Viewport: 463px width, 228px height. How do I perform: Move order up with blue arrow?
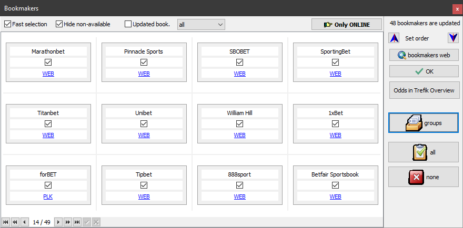point(394,38)
